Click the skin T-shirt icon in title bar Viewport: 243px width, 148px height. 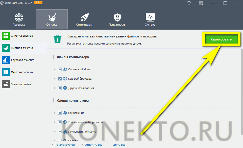coord(189,3)
